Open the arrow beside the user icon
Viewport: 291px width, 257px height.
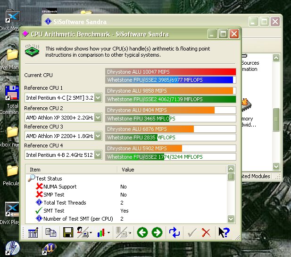coord(91,232)
